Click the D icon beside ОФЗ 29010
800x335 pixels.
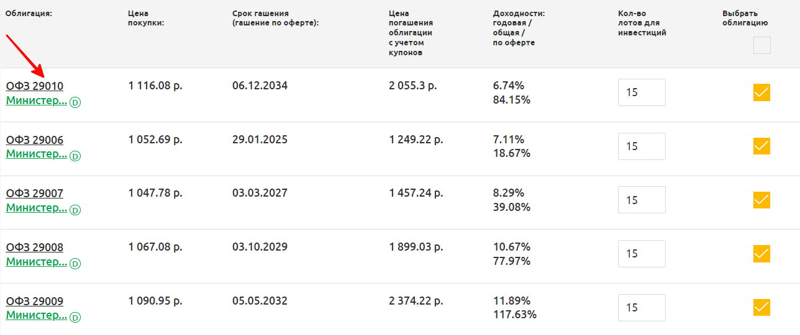[x=75, y=102]
